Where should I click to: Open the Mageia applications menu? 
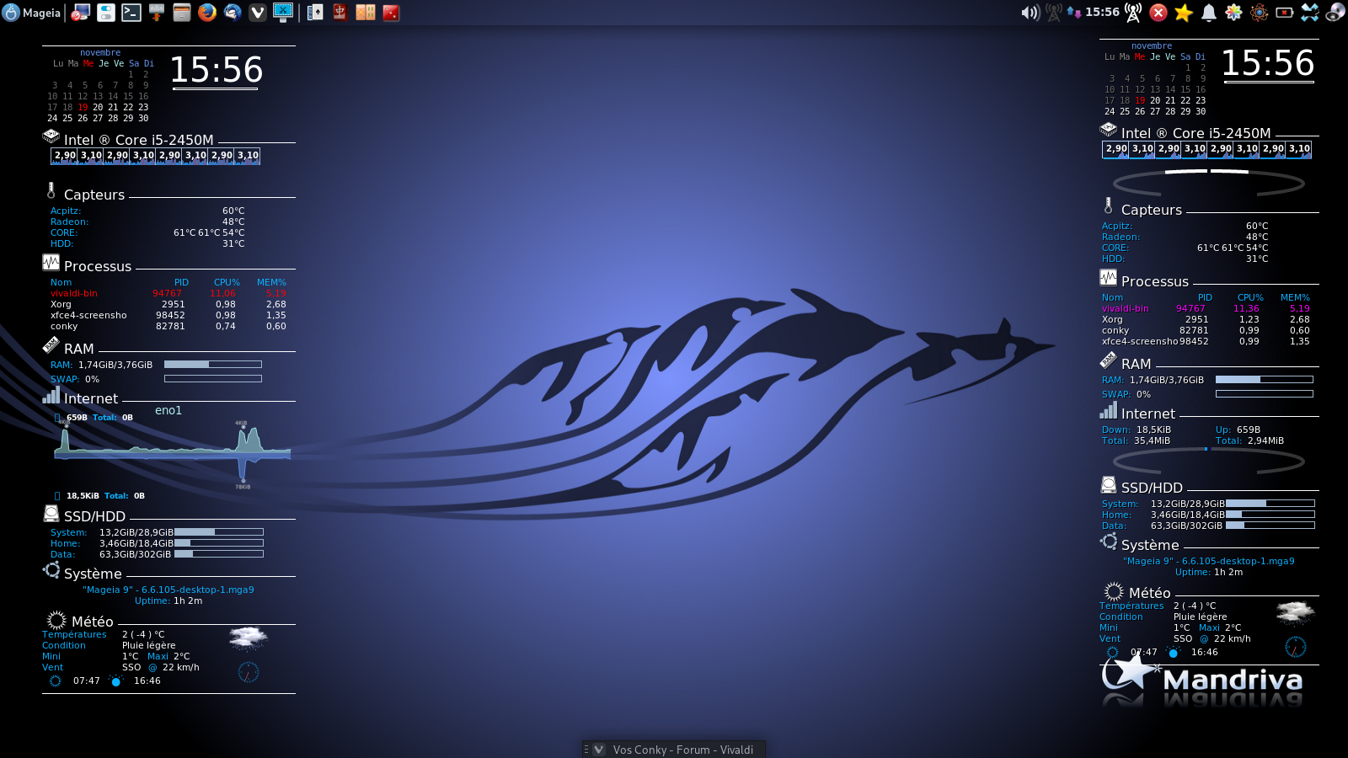pyautogui.click(x=32, y=13)
